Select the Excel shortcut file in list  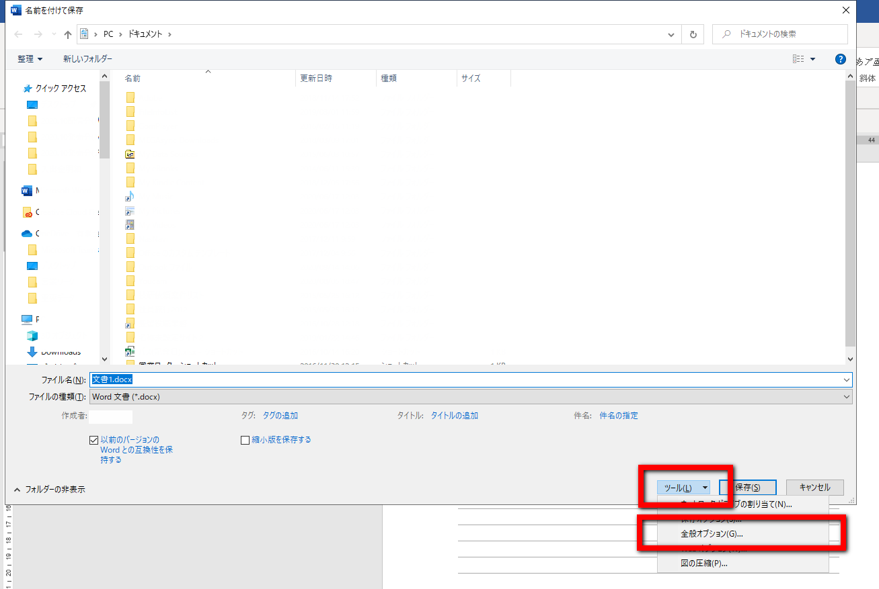pos(130,351)
